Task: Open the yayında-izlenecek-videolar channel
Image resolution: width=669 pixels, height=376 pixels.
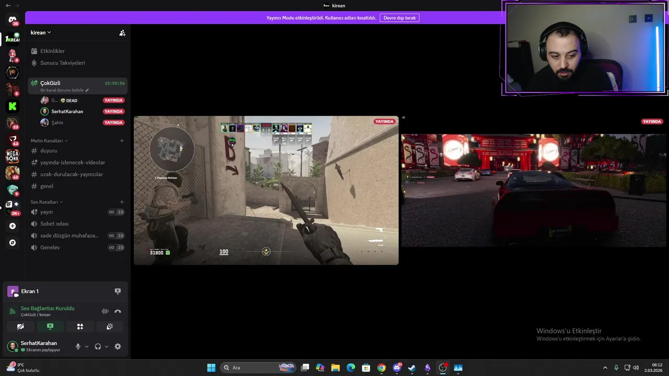Action: tap(77, 162)
